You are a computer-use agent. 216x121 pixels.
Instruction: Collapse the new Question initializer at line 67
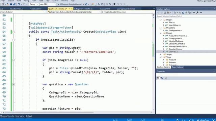tap(13, 84)
